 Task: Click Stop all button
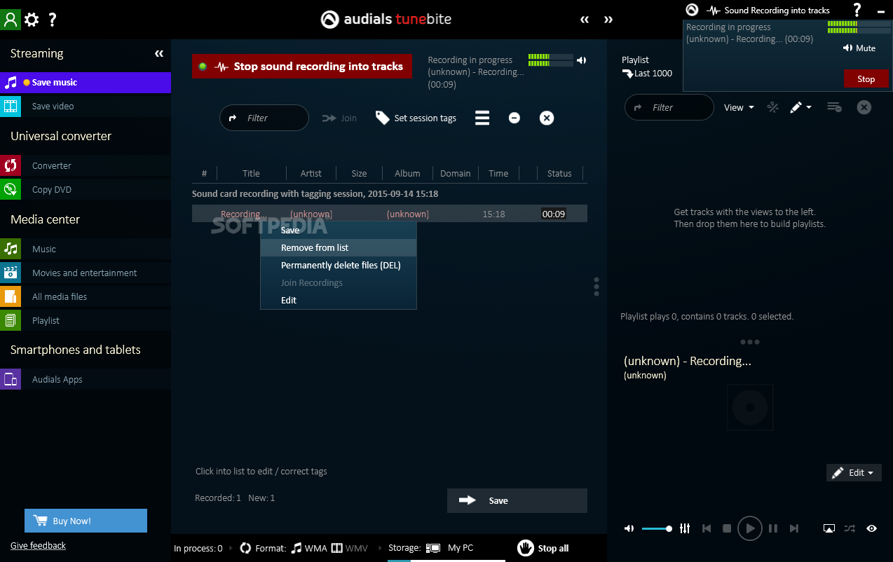(543, 548)
